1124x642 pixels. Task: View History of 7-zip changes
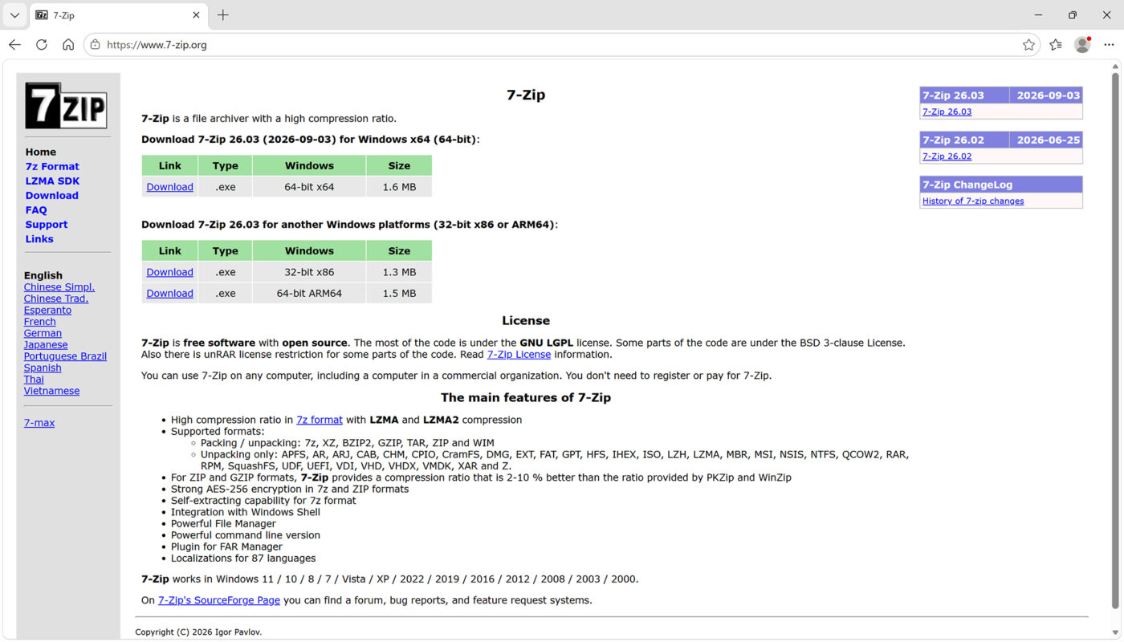tap(973, 201)
